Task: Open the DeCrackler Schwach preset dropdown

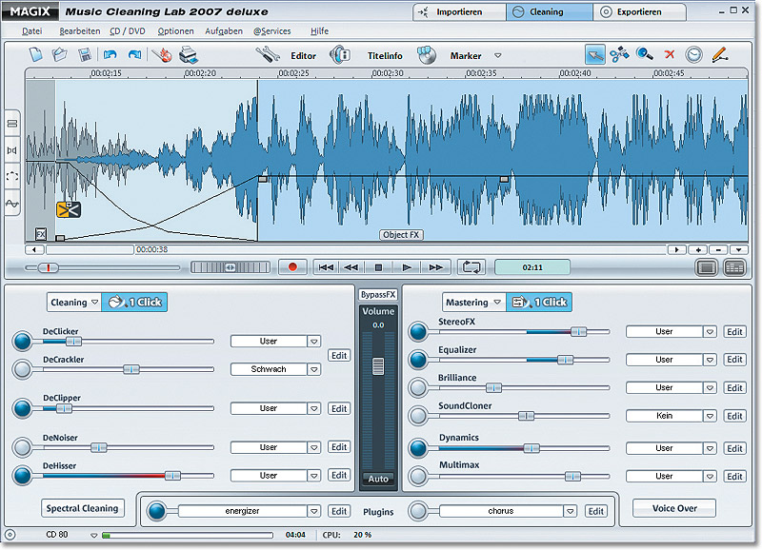Action: point(313,369)
